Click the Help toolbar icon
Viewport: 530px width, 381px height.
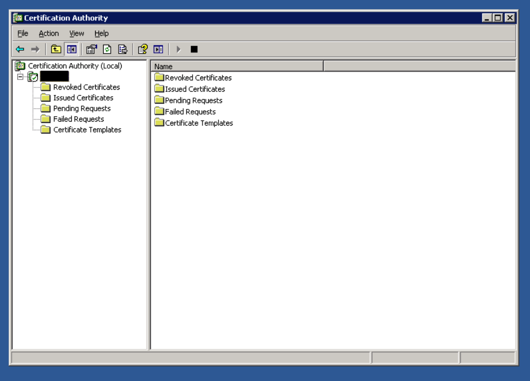pos(143,49)
